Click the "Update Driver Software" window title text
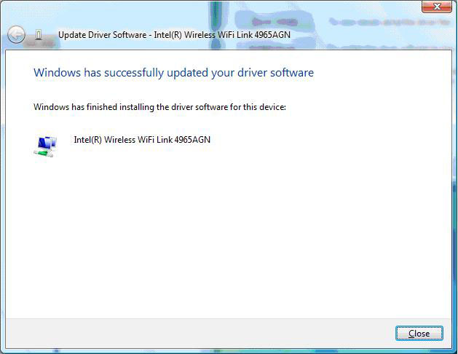Screen dimensions: 458x354 [174, 35]
